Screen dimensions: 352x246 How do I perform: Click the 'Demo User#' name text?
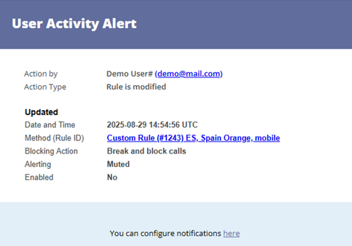(129, 74)
